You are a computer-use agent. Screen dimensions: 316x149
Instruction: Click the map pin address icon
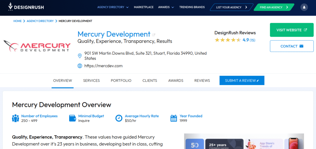80,56
